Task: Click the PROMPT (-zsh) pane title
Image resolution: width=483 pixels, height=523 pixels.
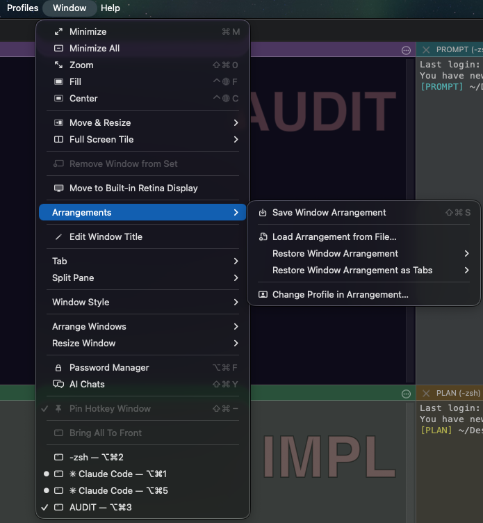Action: coord(459,49)
